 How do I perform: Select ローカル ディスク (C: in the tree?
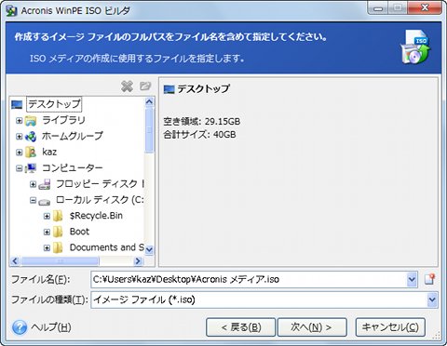click(x=100, y=200)
